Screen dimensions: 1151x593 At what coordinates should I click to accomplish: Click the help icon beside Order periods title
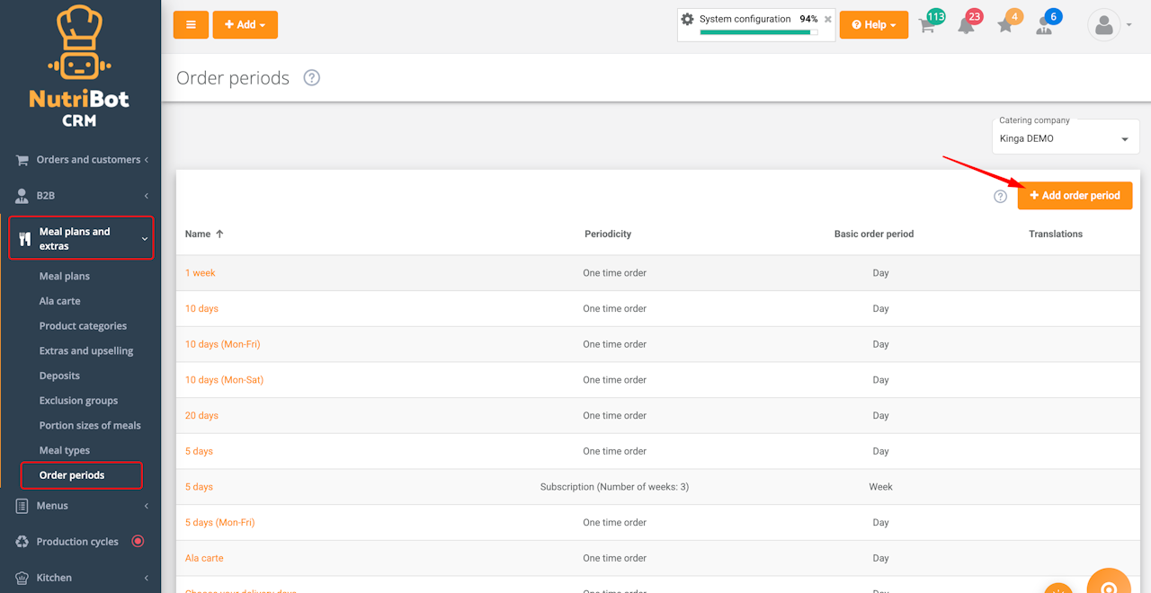311,78
